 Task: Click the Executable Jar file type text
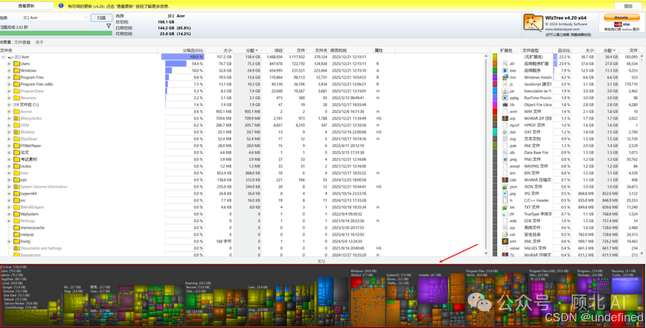538,91
